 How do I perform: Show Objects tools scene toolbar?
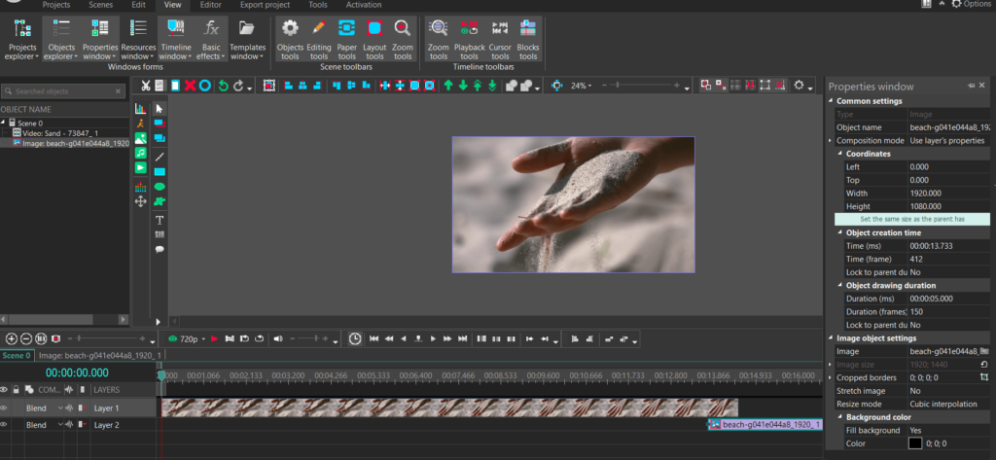[290, 40]
